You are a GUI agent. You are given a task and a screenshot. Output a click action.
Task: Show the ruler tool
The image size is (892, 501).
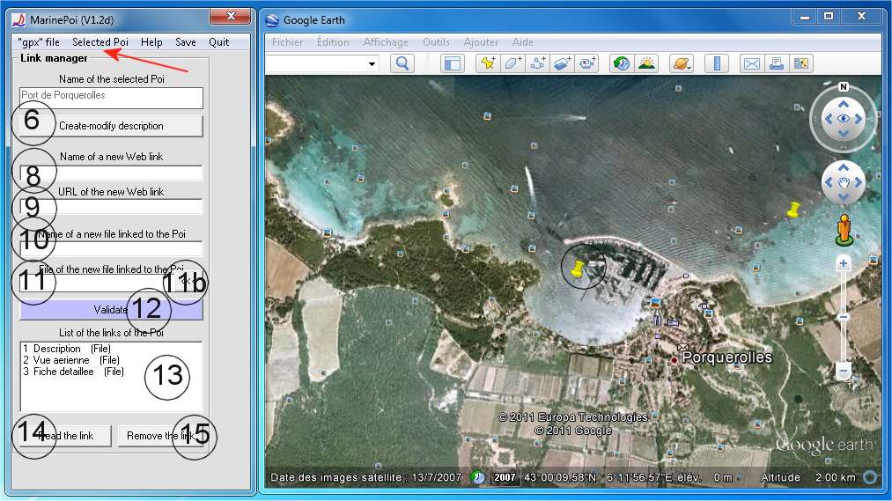[x=717, y=63]
